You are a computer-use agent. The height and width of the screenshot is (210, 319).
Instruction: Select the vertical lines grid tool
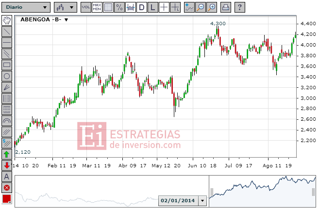(7, 98)
